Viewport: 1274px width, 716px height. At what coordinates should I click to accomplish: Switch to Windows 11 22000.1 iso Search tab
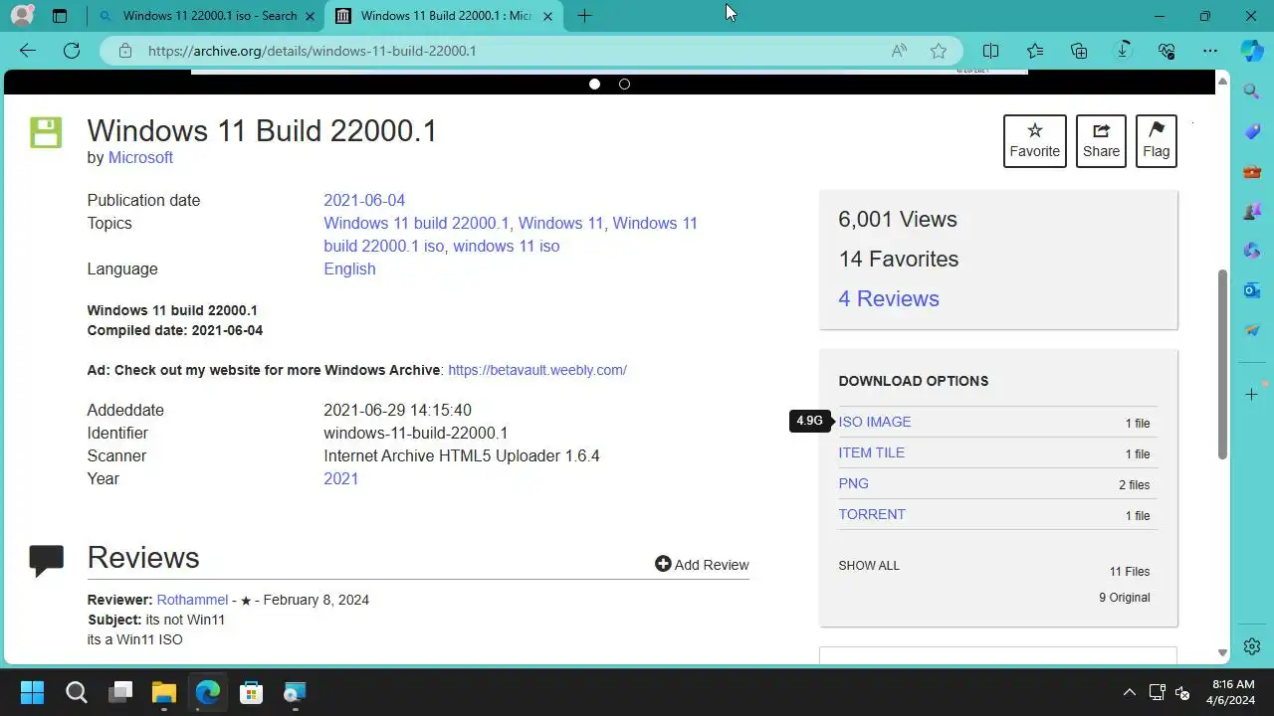pyautogui.click(x=209, y=16)
